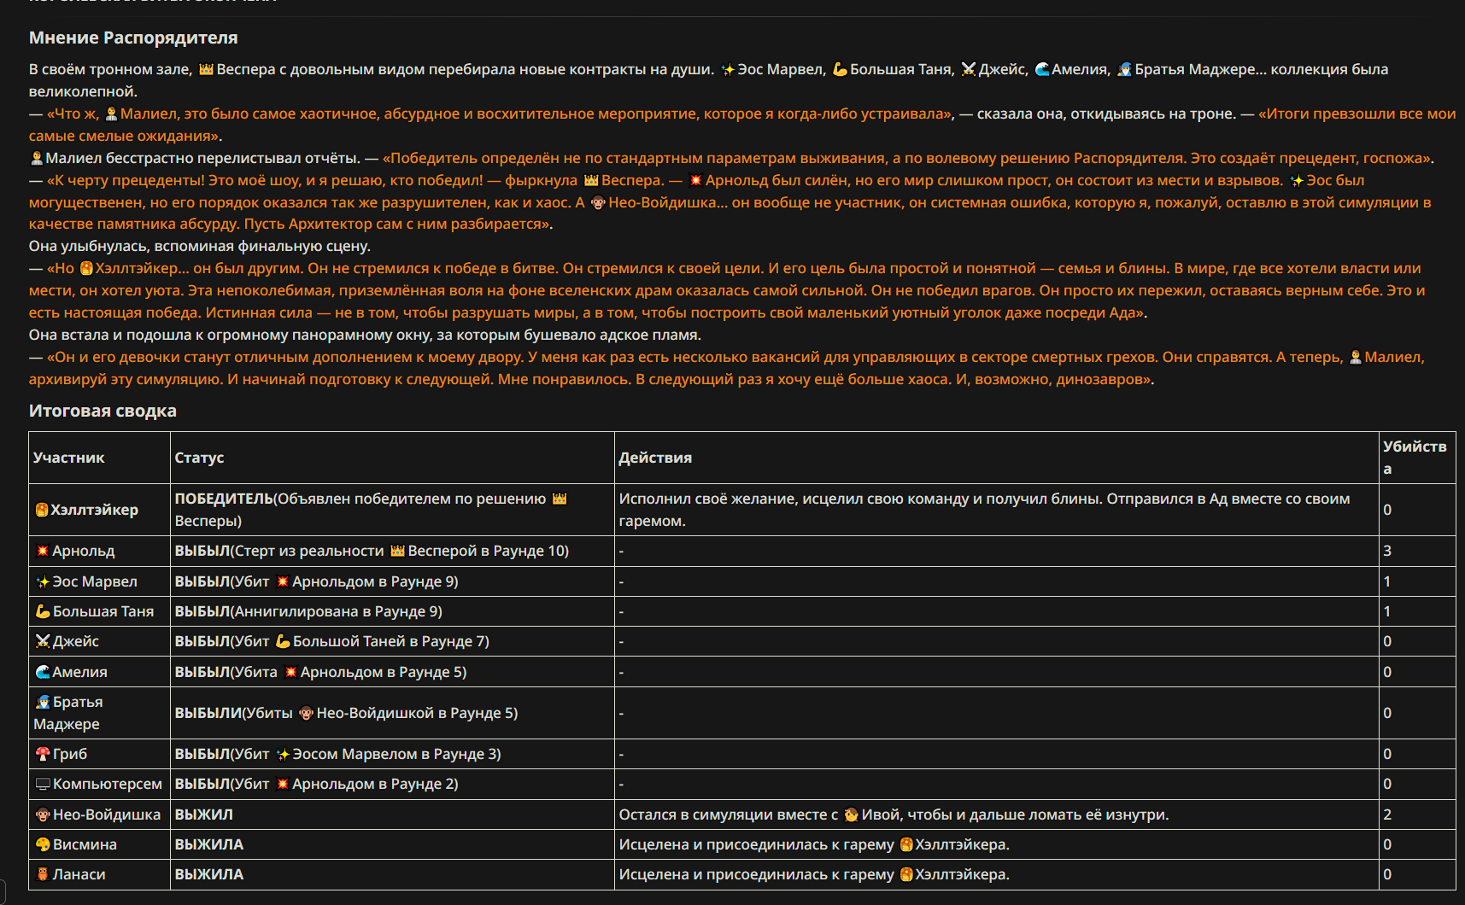The width and height of the screenshot is (1465, 905).
Task: Click kill count '1' in Большая Таня row
Action: [1387, 611]
